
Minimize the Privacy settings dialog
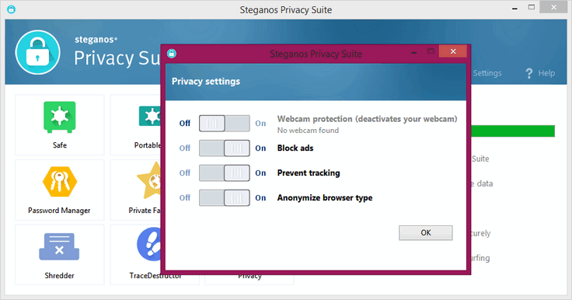(413, 53)
